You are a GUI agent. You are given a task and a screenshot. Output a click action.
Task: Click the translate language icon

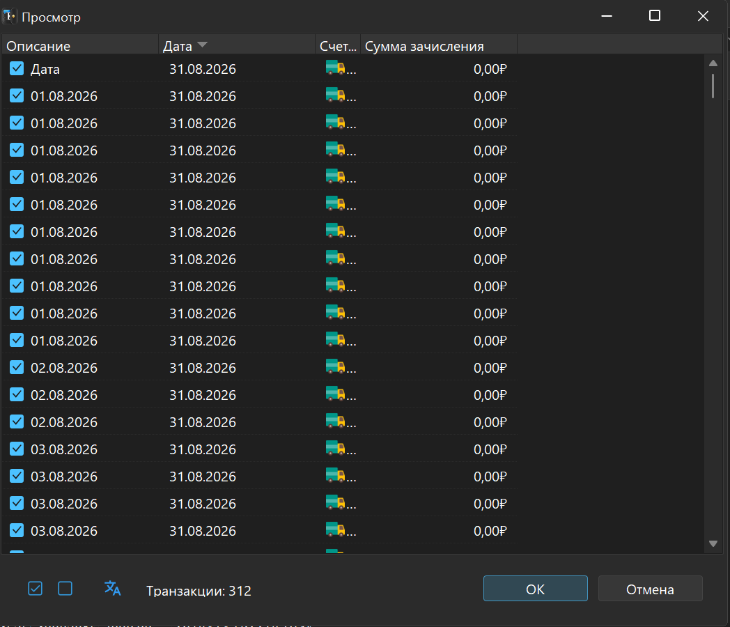coord(113,589)
